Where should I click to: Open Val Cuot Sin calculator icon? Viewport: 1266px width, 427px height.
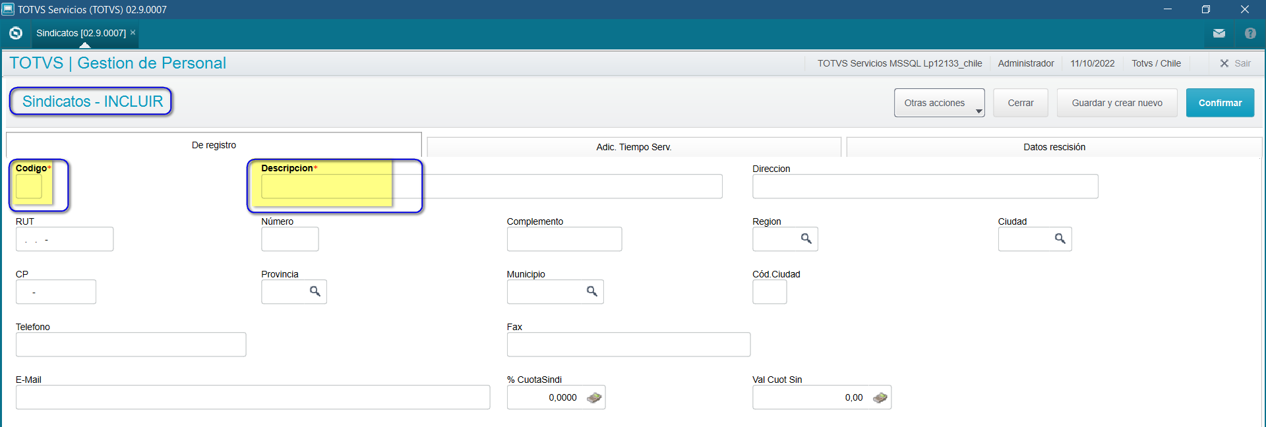[880, 397]
